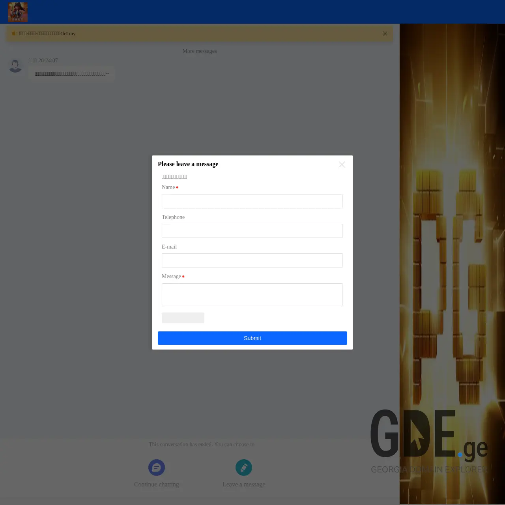Click the timestamp next to the agent name
505x505 pixels.
click(x=48, y=60)
